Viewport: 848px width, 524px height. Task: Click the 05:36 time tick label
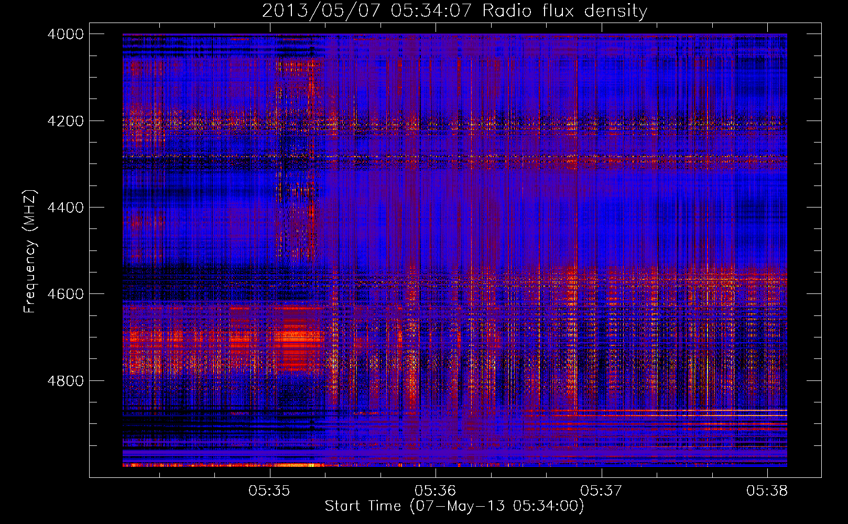pyautogui.click(x=436, y=491)
